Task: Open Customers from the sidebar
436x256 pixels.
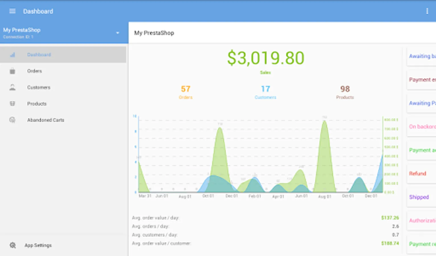Action: [x=63, y=87]
